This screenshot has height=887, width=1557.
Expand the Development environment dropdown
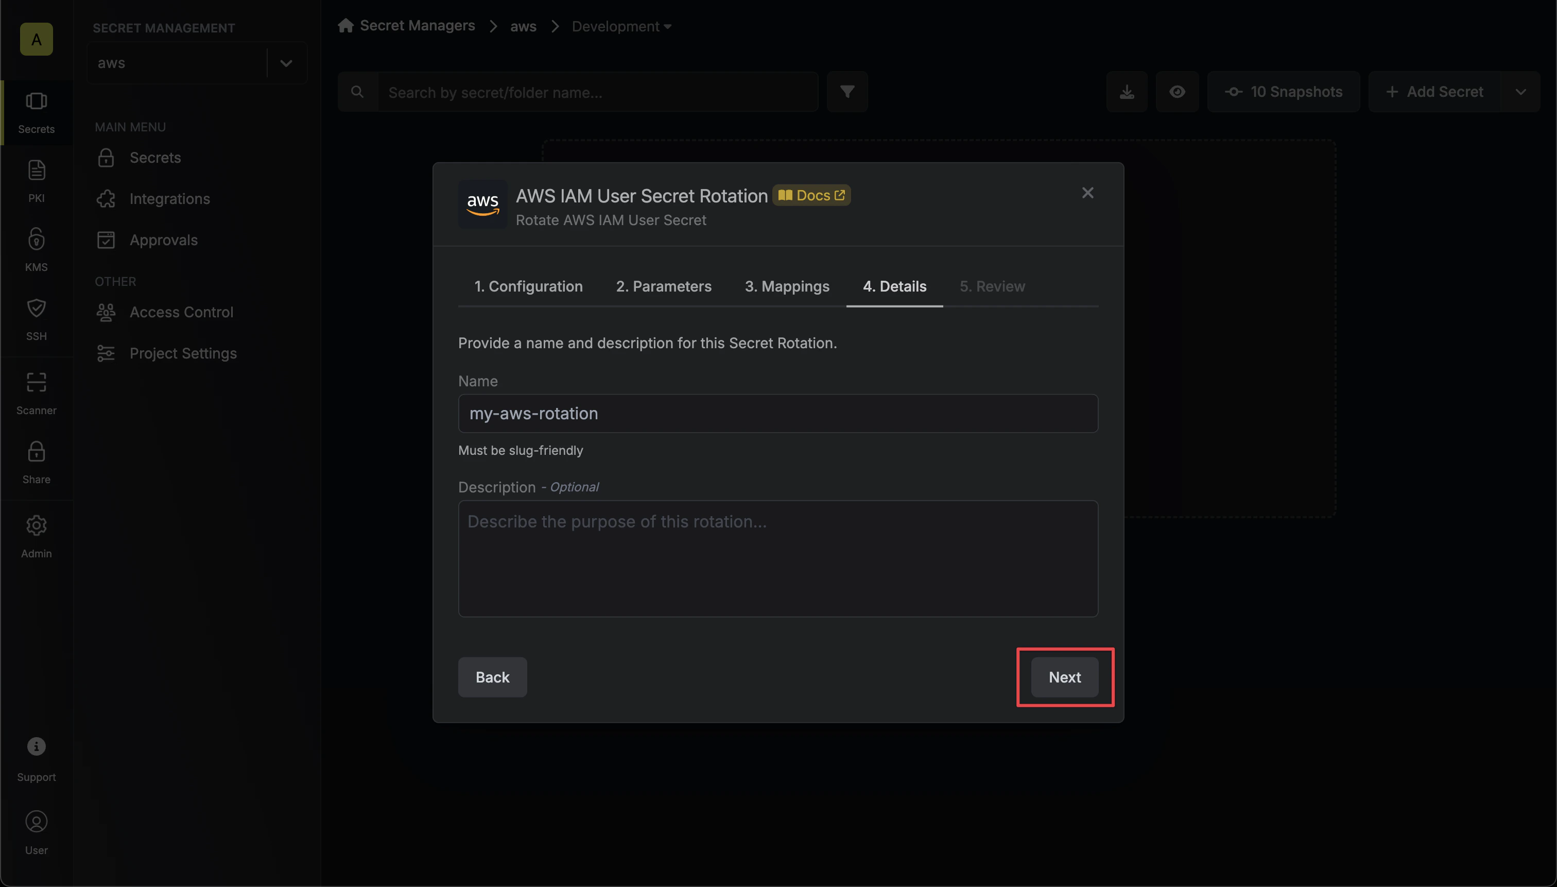[x=621, y=26]
